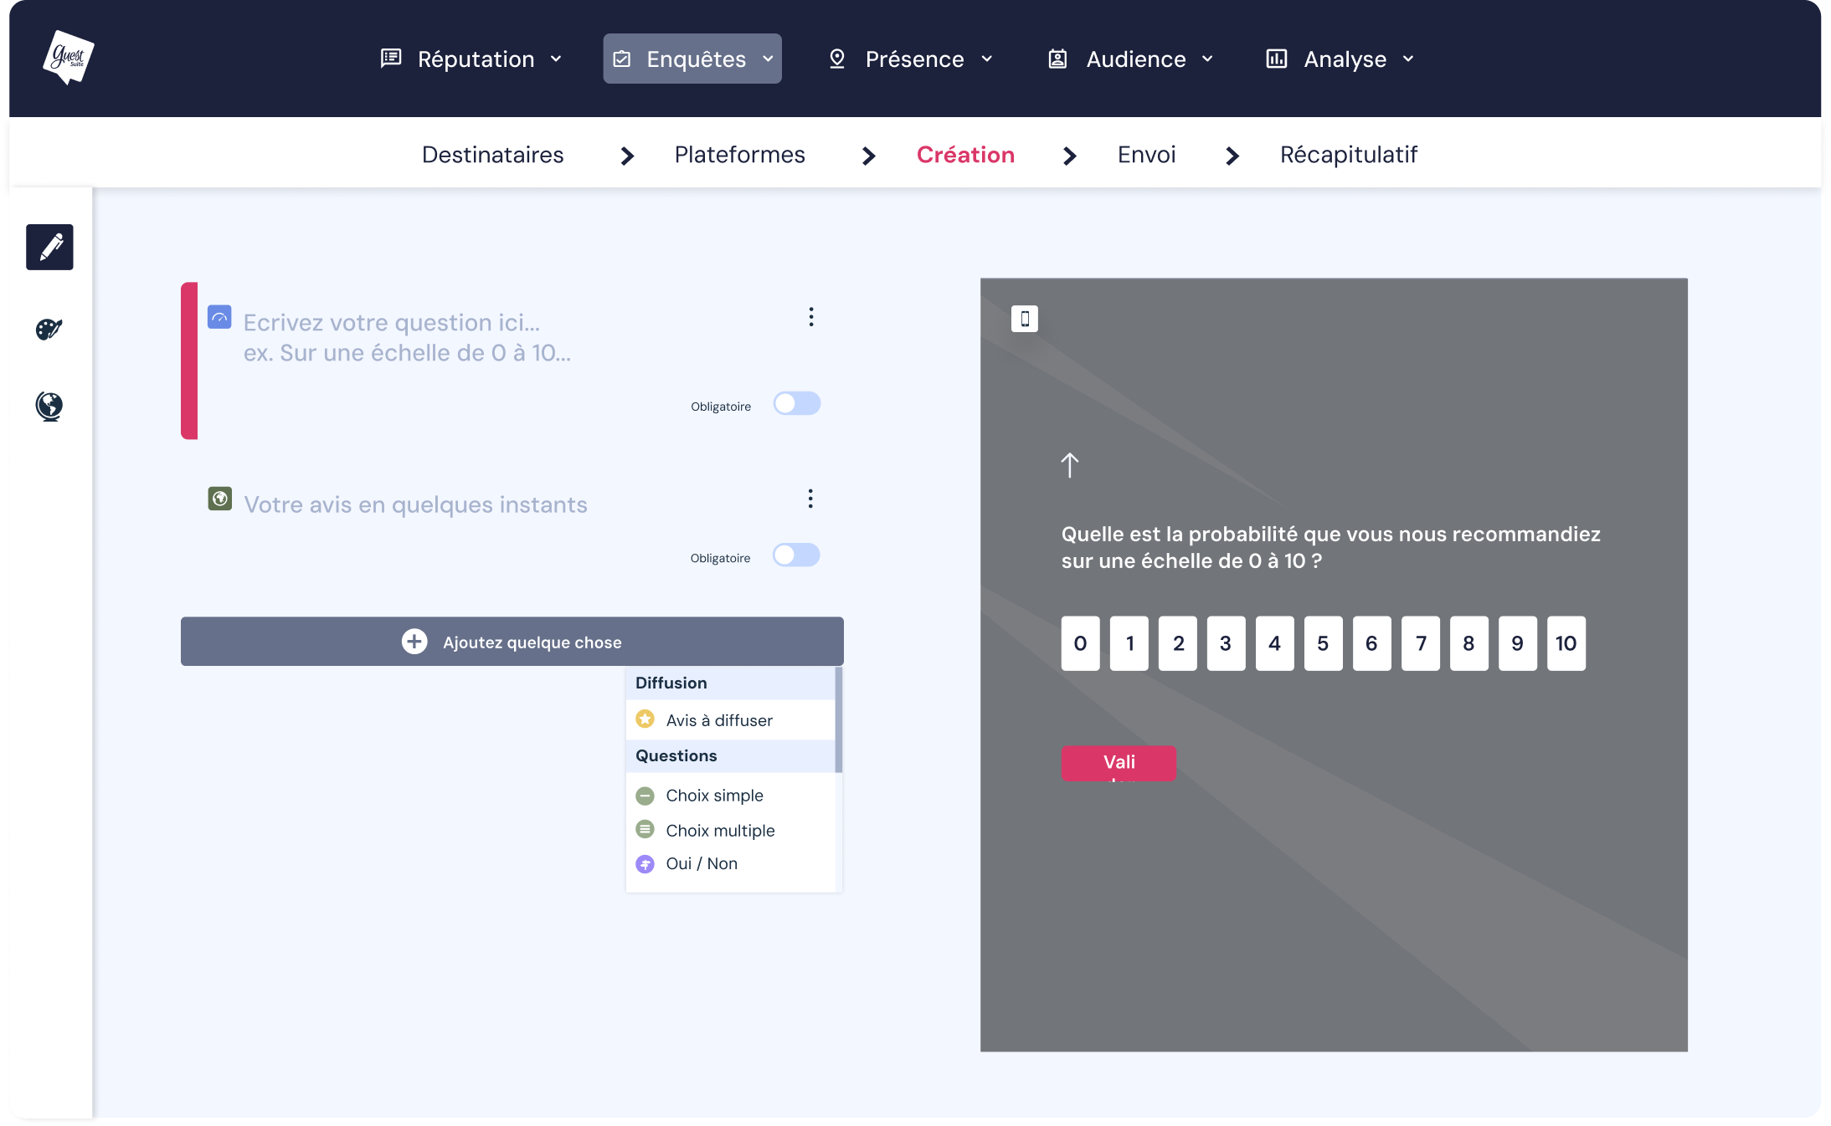Click the 'Ecrivez votre question ici' field
This screenshot has width=1831, height=1126.
pyautogui.click(x=407, y=337)
